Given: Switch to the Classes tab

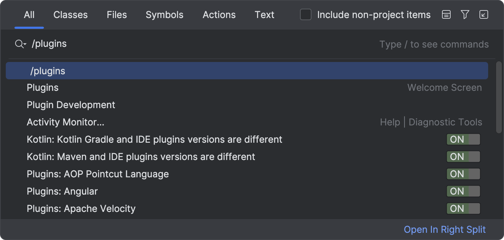Looking at the screenshot, I should coord(70,15).
